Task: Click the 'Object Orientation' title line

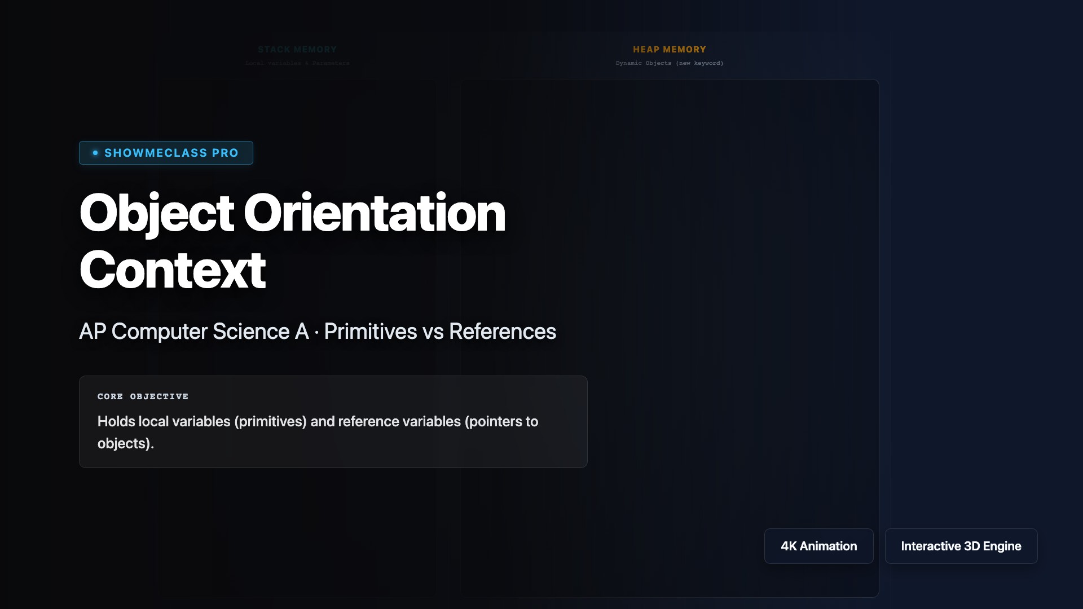Action: pyautogui.click(x=292, y=213)
